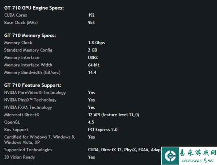The height and width of the screenshot is (165, 217).
Task: Click the CUDA Cores label
Action: 16,15
